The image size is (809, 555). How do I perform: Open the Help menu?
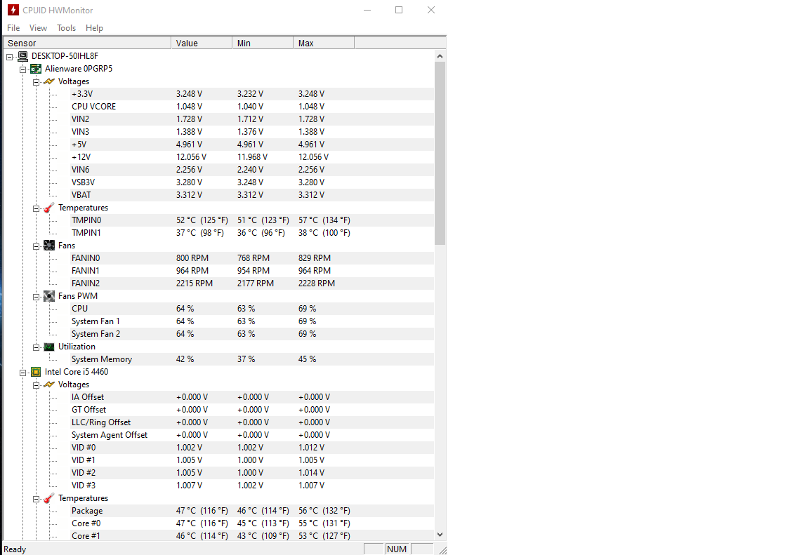click(x=94, y=28)
